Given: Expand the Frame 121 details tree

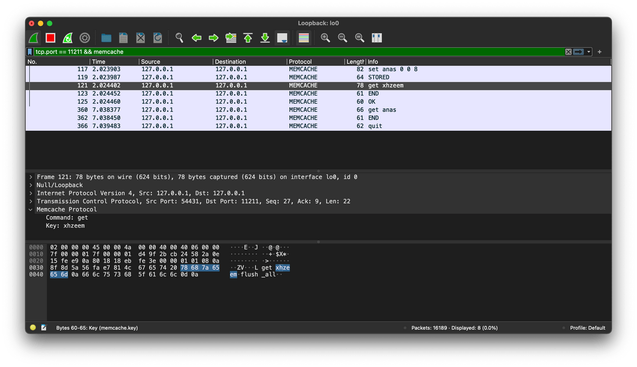Looking at the screenshot, I should pos(31,177).
